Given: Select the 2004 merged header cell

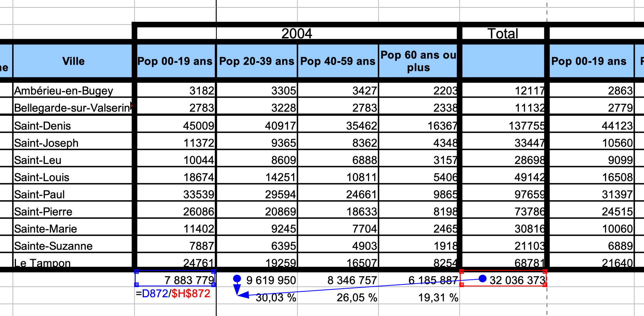Looking at the screenshot, I should tap(297, 34).
